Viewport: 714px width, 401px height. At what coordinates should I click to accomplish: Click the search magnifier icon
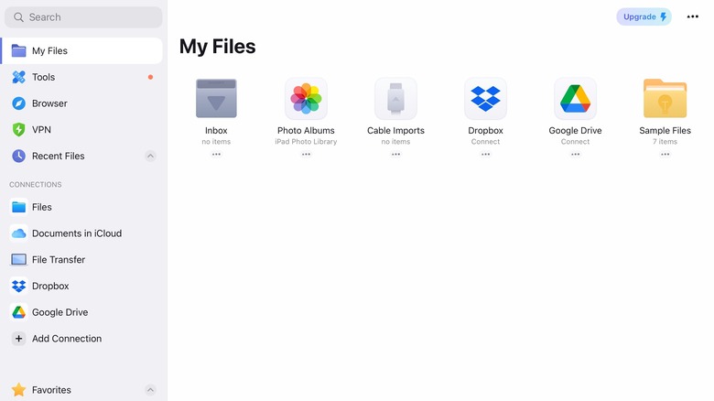click(18, 17)
